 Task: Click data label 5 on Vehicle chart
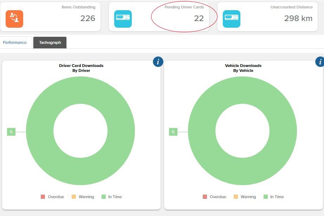point(173,132)
